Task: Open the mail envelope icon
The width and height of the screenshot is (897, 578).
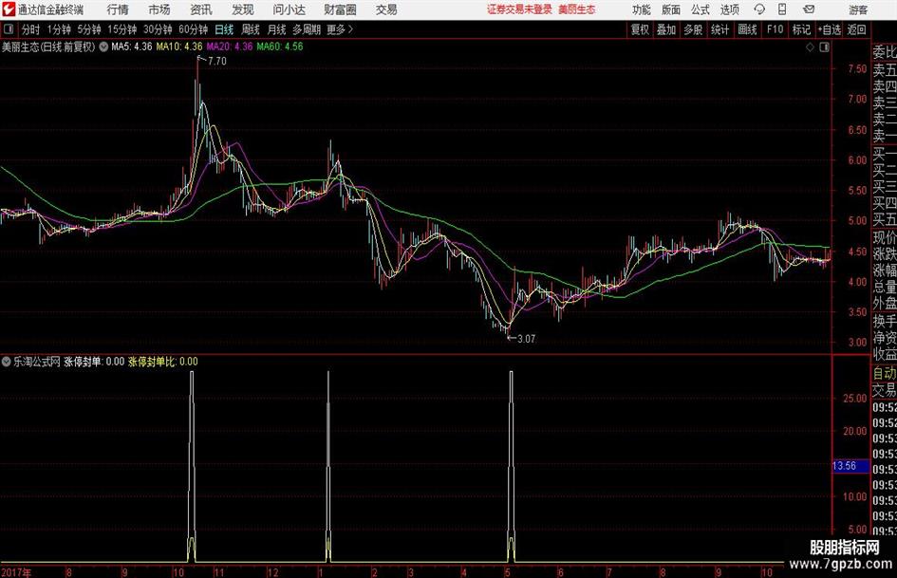Action: tap(809, 9)
